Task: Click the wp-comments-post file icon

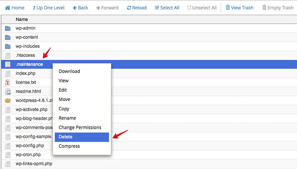Action: click(x=8, y=127)
